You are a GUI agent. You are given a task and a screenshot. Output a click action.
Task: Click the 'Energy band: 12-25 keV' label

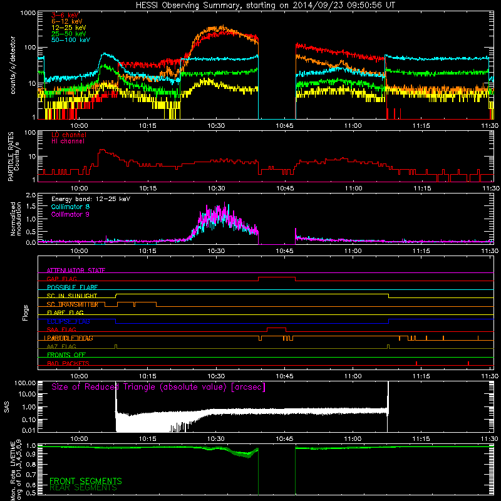pyautogui.click(x=91, y=199)
